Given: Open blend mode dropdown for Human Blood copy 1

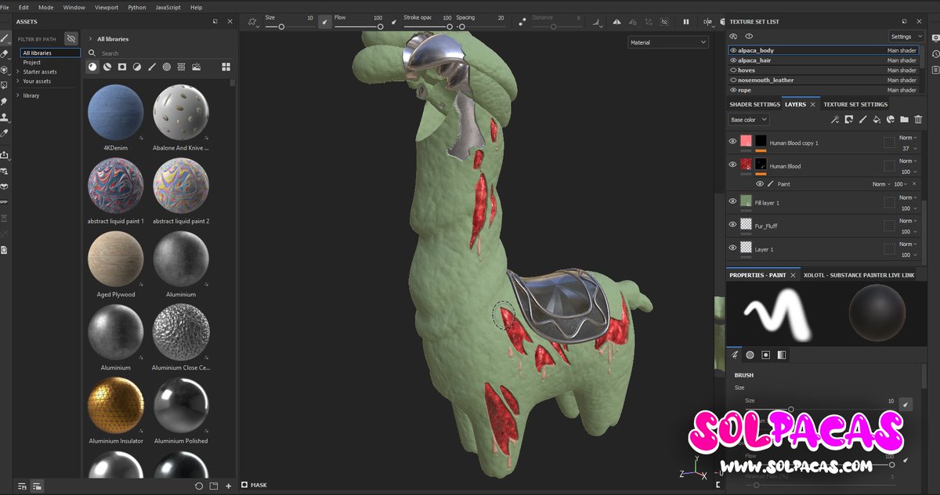Looking at the screenshot, I should tap(908, 138).
